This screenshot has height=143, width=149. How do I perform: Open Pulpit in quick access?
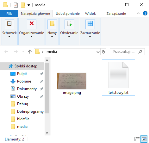[22, 74]
